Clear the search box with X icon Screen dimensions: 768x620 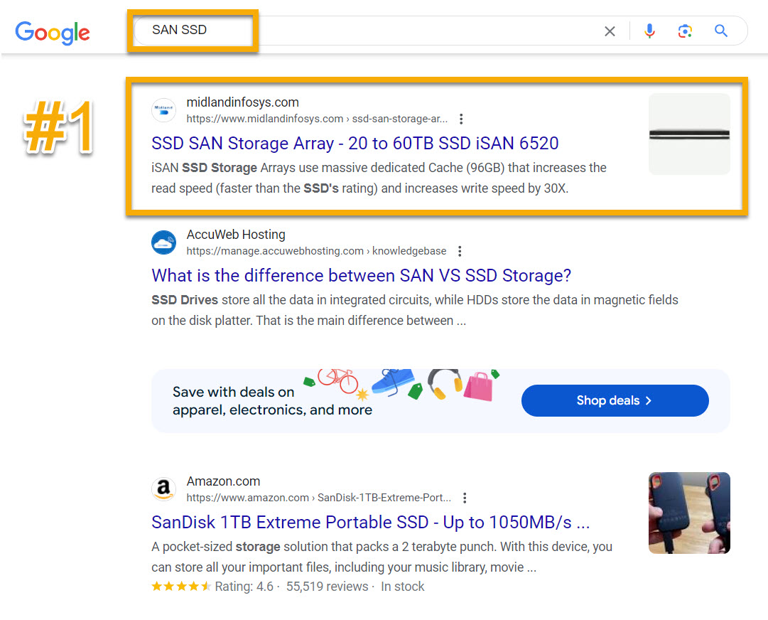click(610, 31)
